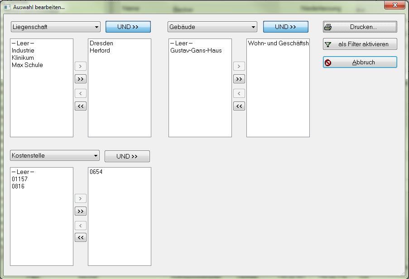
Task: Select 'Dresden' in chosen Liegenschaft list
Action: coord(101,43)
